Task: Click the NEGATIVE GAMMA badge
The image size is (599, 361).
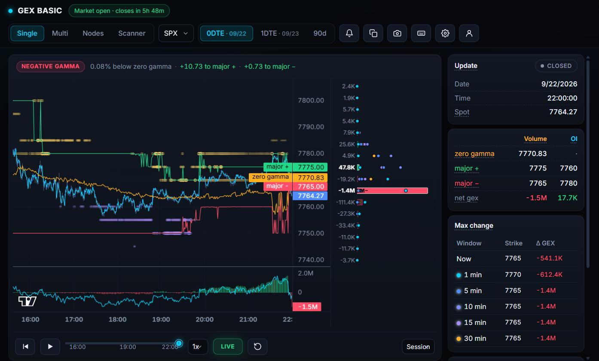Action: point(51,67)
